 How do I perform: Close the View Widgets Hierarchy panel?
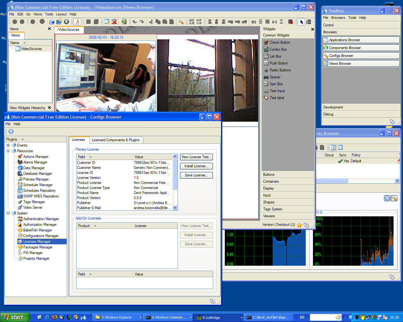[49, 108]
